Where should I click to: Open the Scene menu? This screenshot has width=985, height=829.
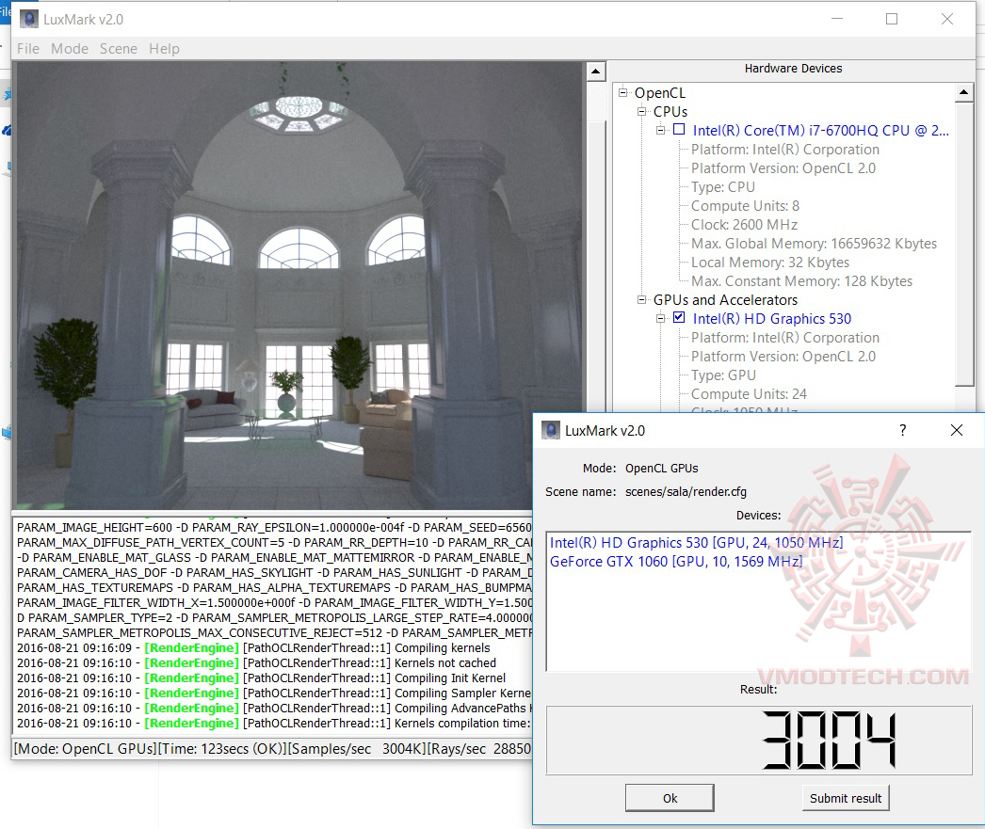tap(119, 48)
